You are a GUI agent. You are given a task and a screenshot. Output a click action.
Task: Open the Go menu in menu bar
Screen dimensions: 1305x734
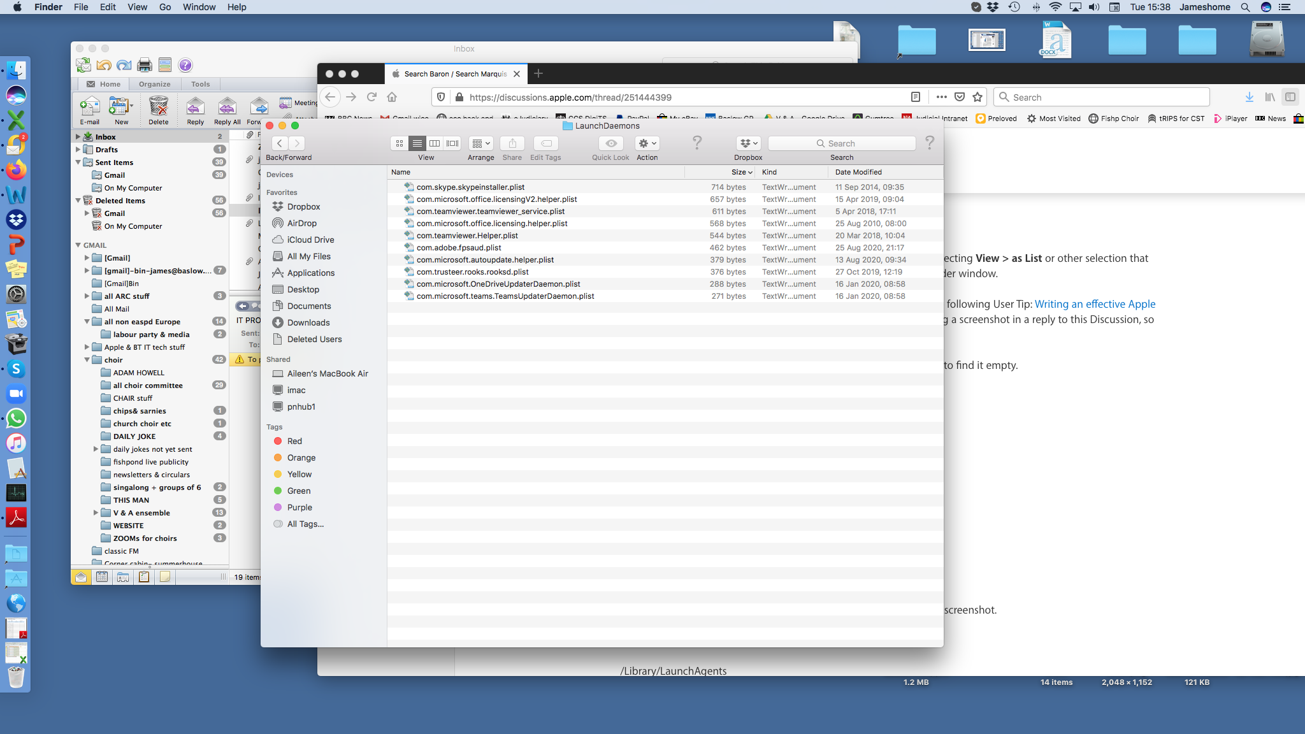(x=165, y=7)
